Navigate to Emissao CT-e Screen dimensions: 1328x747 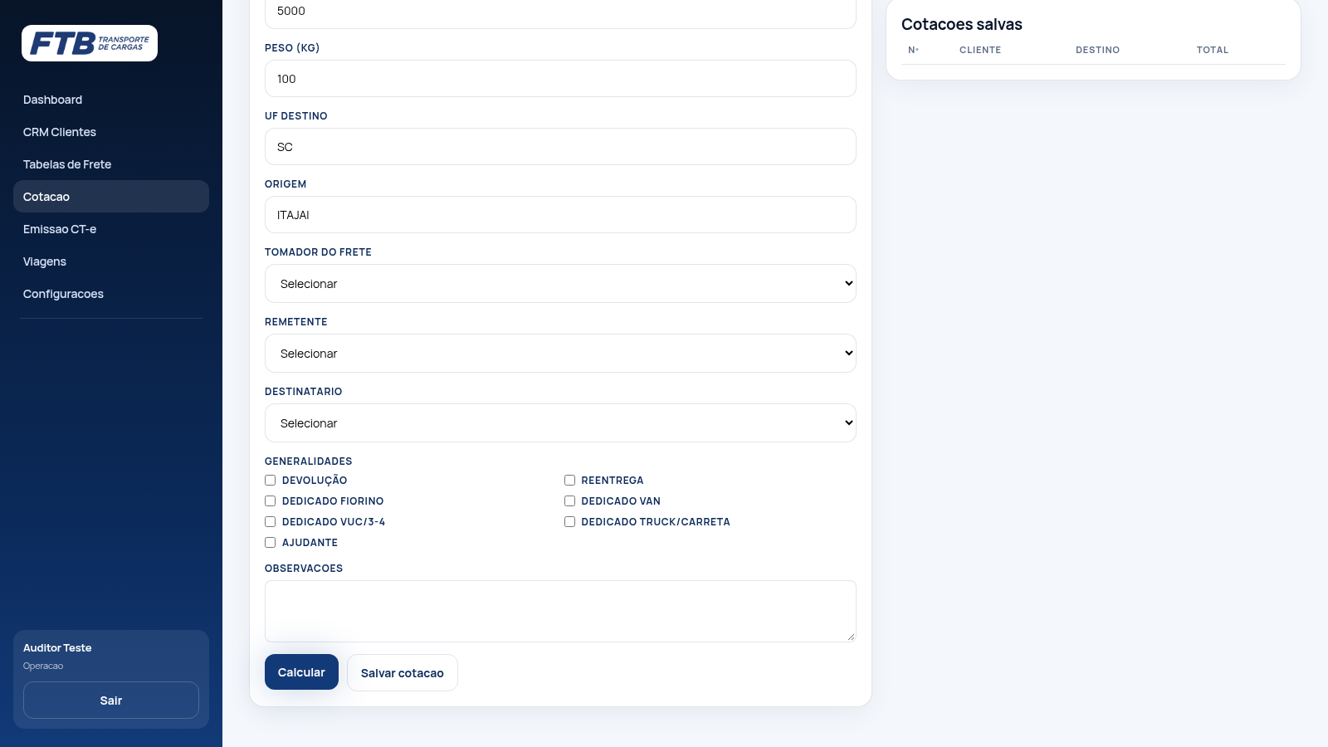111,229
